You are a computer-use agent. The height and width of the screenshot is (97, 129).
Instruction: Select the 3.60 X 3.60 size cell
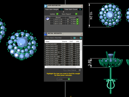[x=58, y=24]
